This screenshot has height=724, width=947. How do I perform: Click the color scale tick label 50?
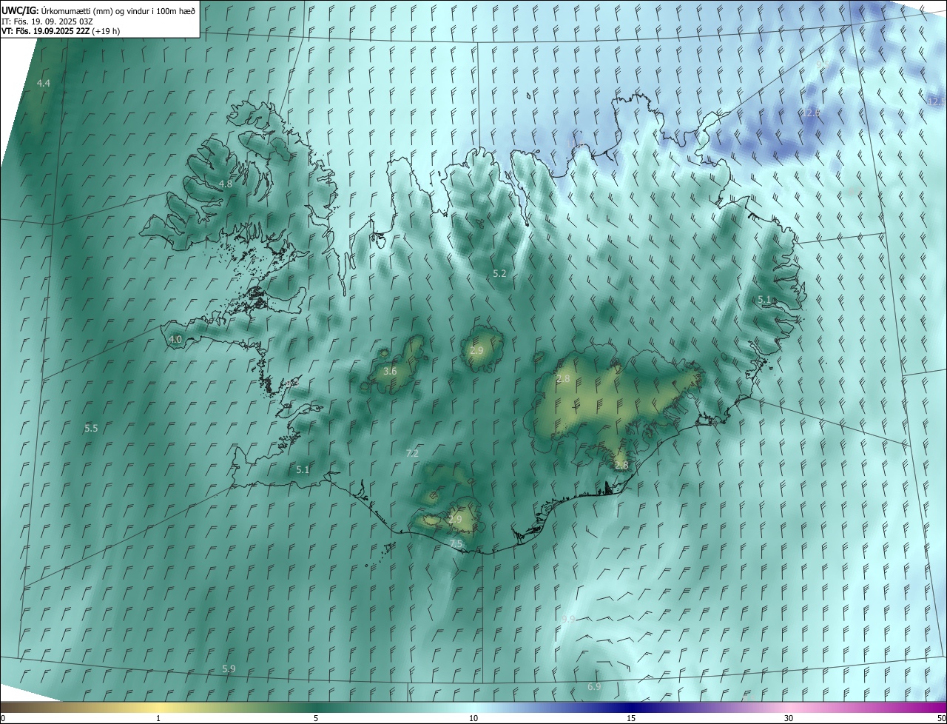[941, 718]
